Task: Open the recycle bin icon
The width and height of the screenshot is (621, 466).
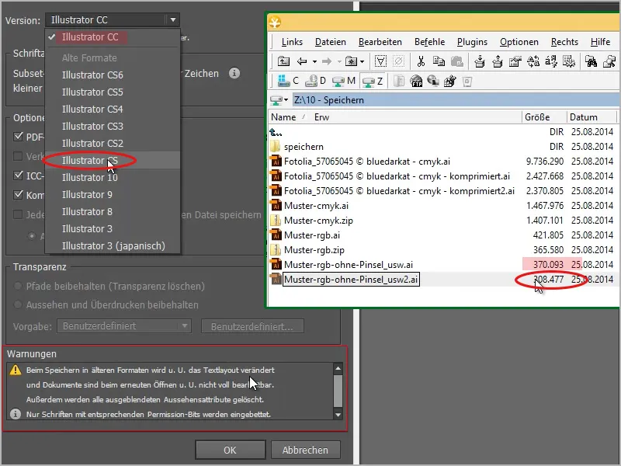Action: pyautogui.click(x=467, y=82)
